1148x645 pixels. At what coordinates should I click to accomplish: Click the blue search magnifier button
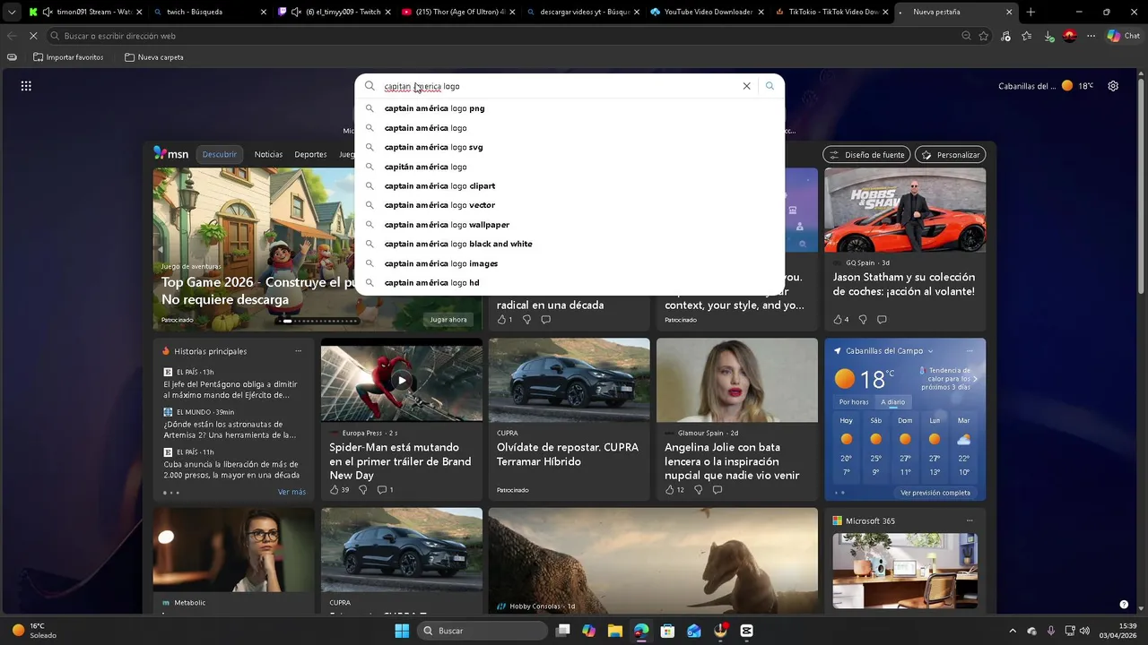pos(770,86)
